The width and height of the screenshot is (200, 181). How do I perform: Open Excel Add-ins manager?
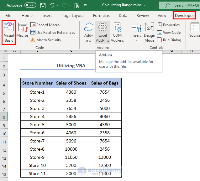click(x=103, y=32)
